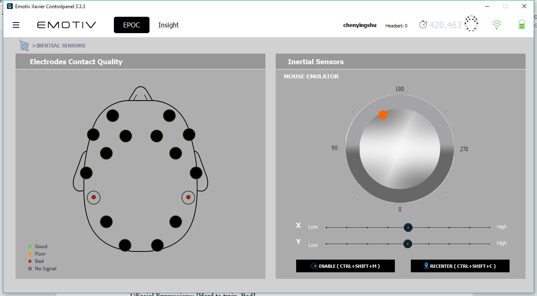Image resolution: width=537 pixels, height=296 pixels.
Task: Click the X slider High label
Action: coord(501,227)
